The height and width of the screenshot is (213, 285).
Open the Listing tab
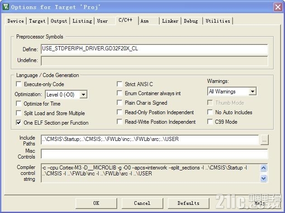click(x=82, y=21)
